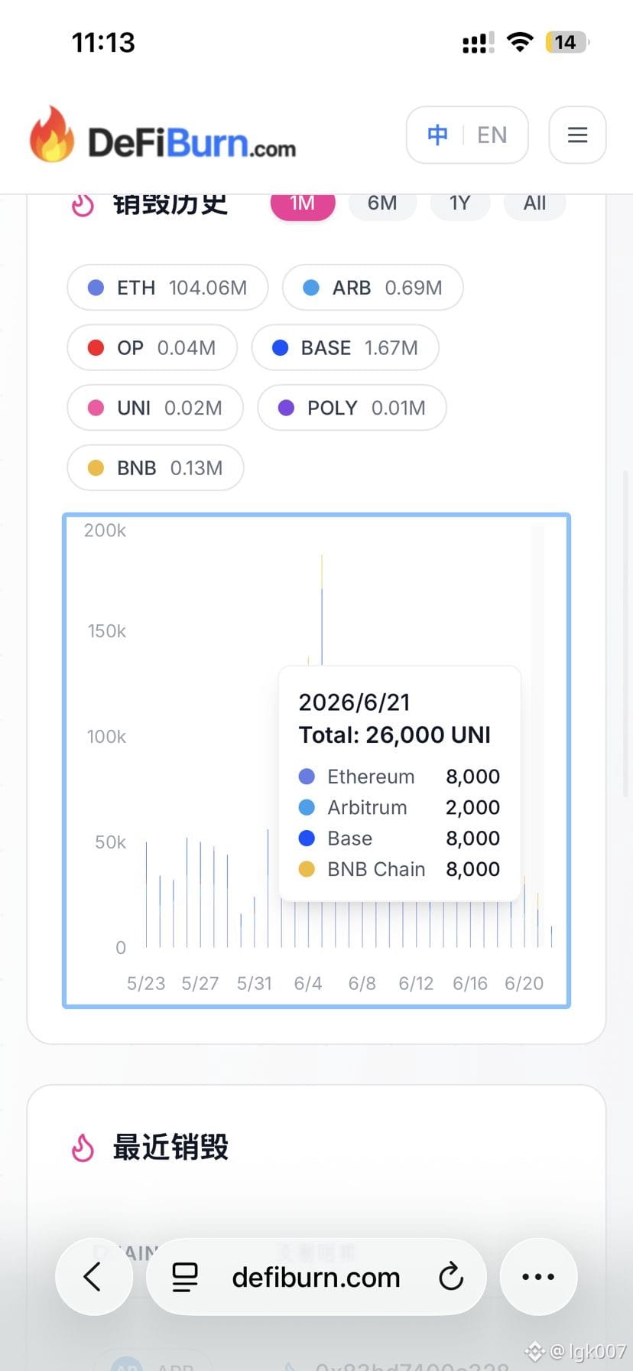This screenshot has height=1371, width=633.
Task: Select the 1Y time range tab
Action: coord(459,204)
